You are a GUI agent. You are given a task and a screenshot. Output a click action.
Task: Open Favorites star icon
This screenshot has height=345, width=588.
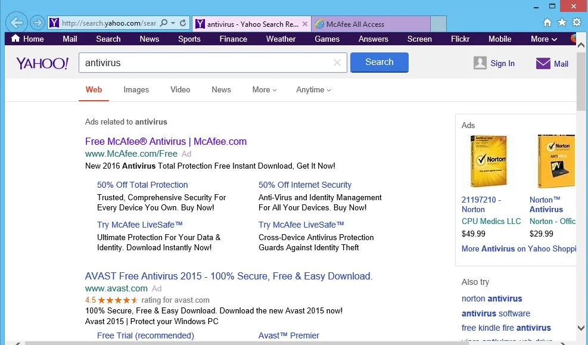(x=562, y=23)
